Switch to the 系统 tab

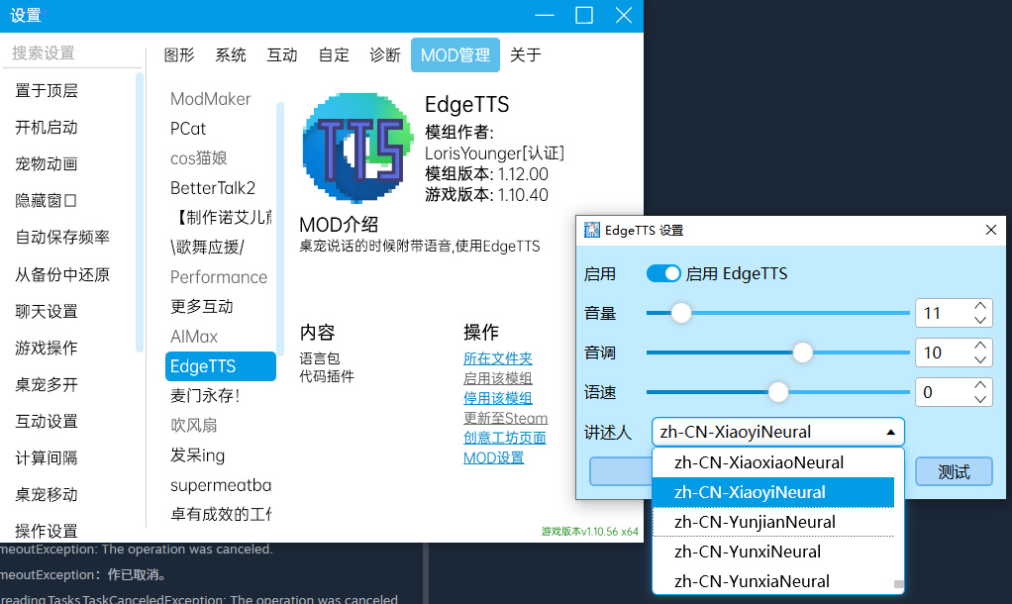[x=231, y=54]
